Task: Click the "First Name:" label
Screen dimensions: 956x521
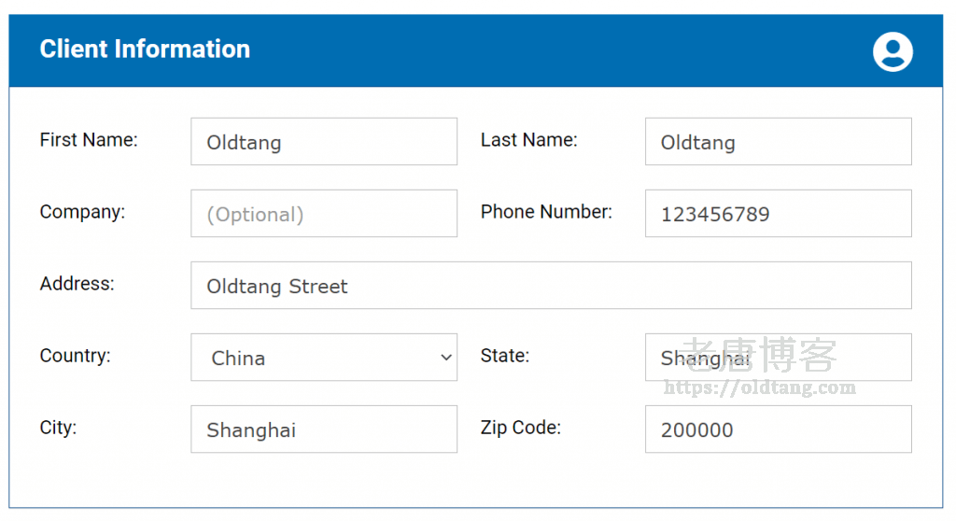Action: [x=89, y=140]
